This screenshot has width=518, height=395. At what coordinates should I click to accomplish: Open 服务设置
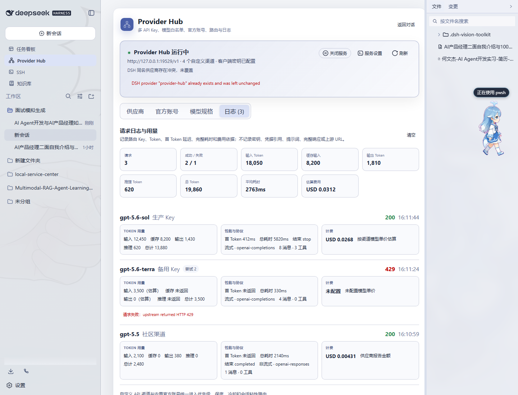click(370, 53)
